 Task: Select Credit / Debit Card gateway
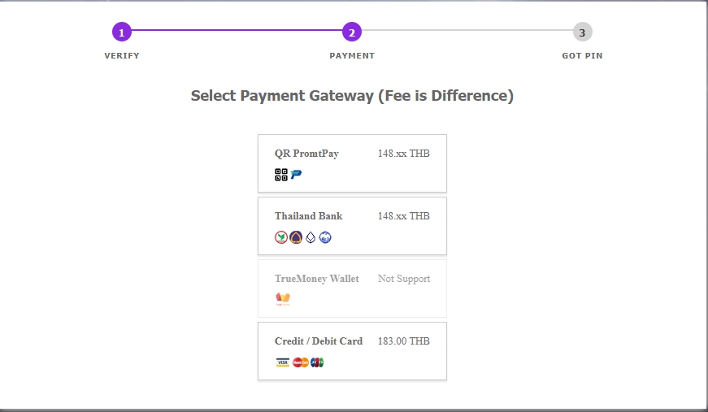pos(352,351)
